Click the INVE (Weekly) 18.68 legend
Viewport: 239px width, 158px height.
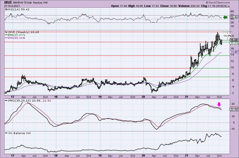(x=23, y=32)
